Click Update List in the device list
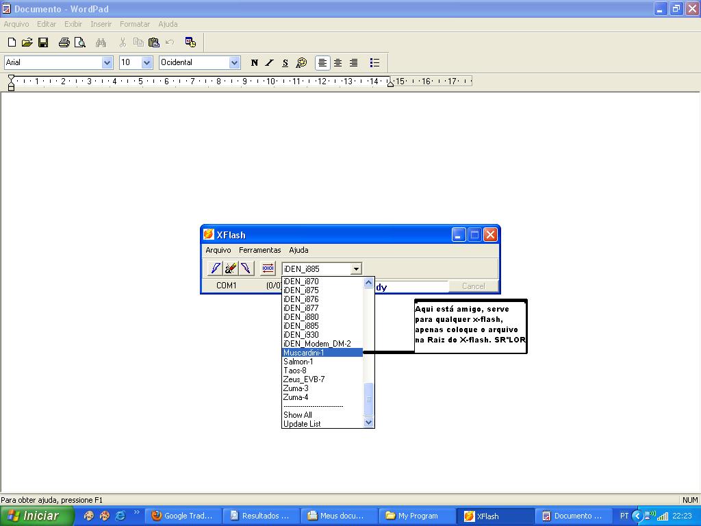The height and width of the screenshot is (526, 701). (322, 423)
